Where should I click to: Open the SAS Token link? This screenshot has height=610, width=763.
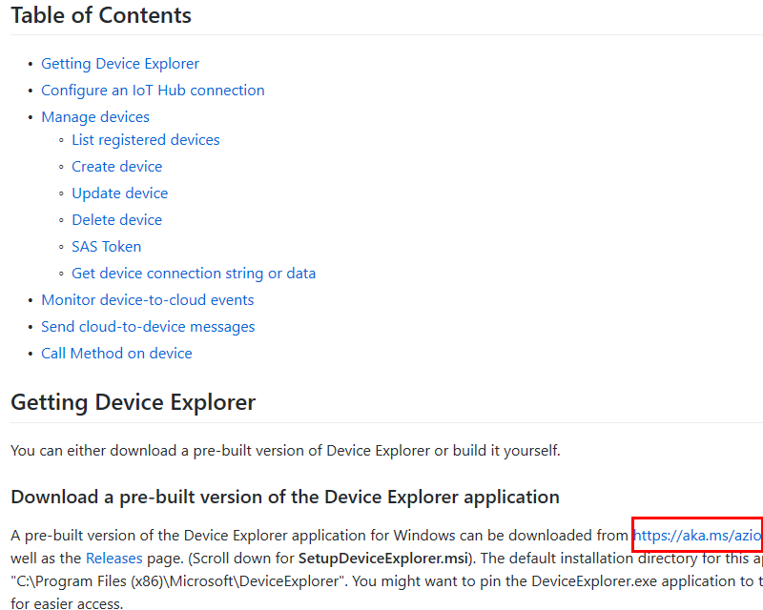pos(107,247)
